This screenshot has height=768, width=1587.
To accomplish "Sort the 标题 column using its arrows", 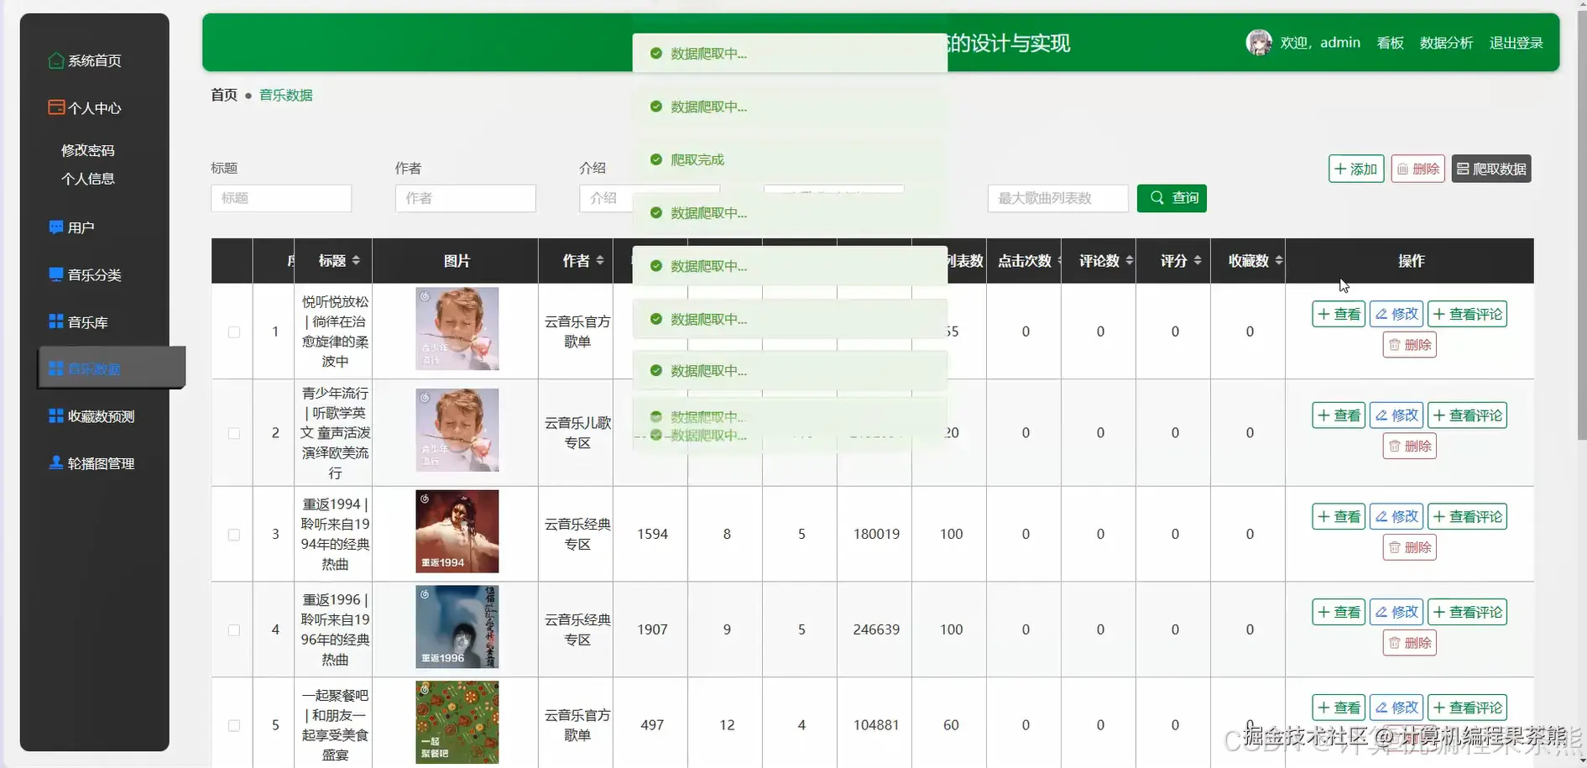I will [356, 260].
